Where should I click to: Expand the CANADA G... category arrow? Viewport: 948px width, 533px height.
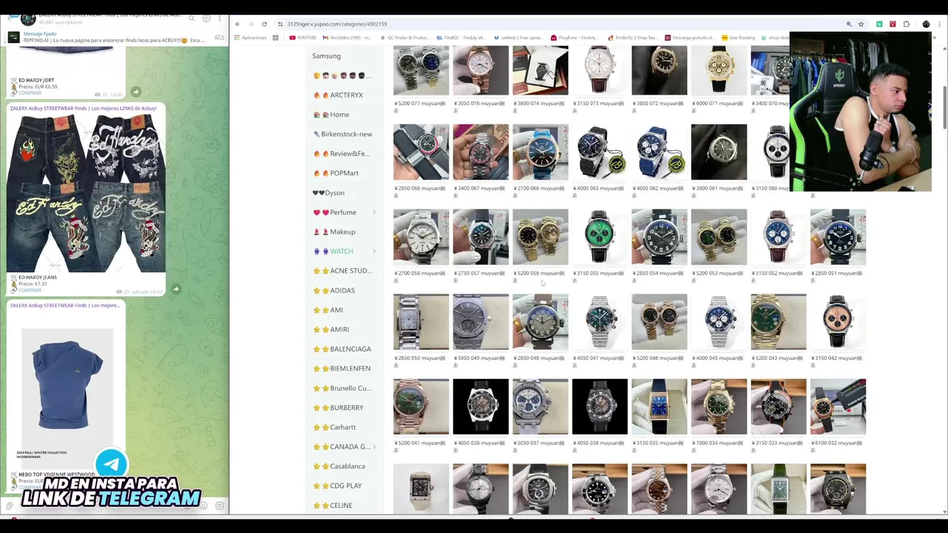tap(374, 446)
